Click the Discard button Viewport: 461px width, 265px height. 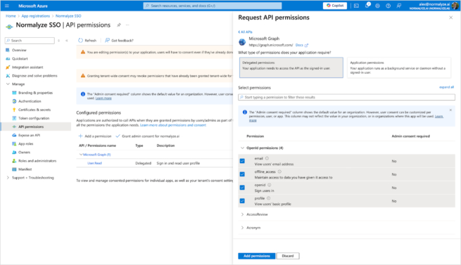click(288, 256)
